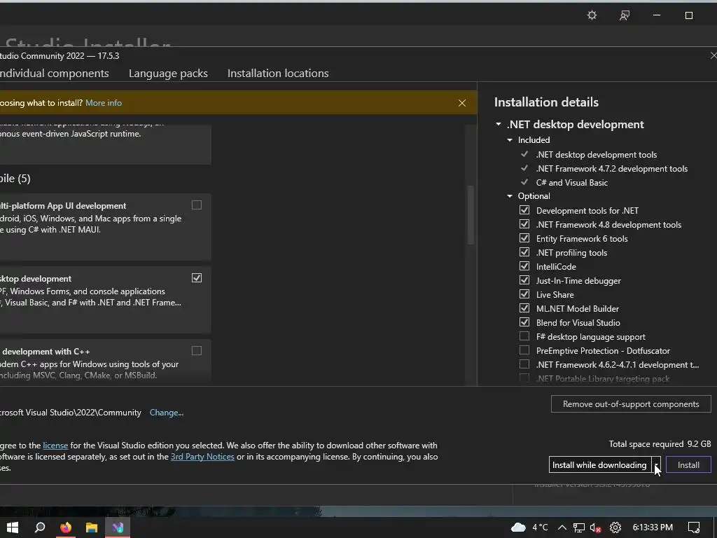Uncheck .NET profiling tools
Image resolution: width=717 pixels, height=538 pixels.
click(x=524, y=252)
